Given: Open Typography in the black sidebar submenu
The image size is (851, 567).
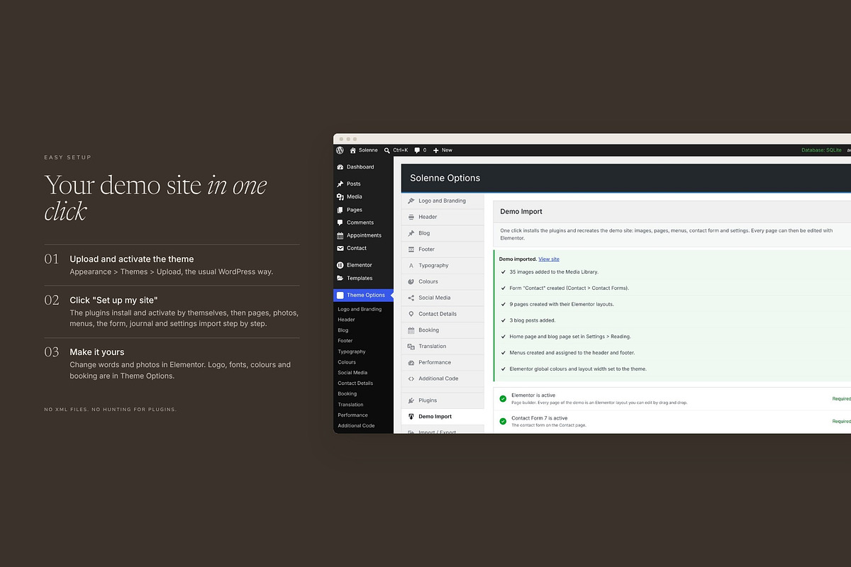Looking at the screenshot, I should click(352, 352).
